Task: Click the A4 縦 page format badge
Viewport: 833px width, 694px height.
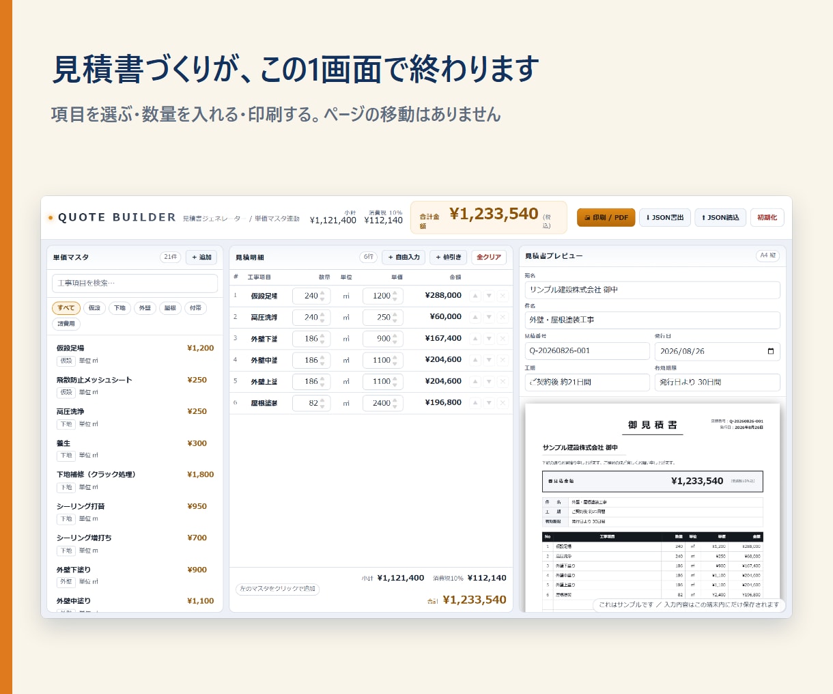Action: click(x=768, y=255)
